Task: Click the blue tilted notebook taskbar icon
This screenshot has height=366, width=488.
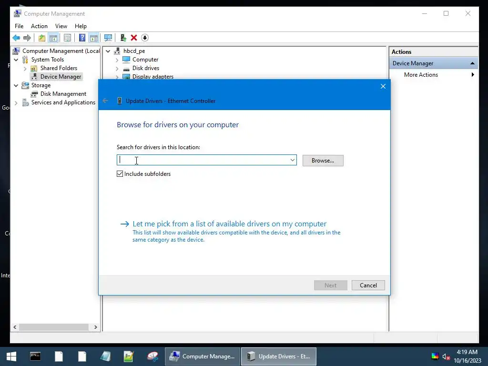Action: pyautogui.click(x=105, y=356)
